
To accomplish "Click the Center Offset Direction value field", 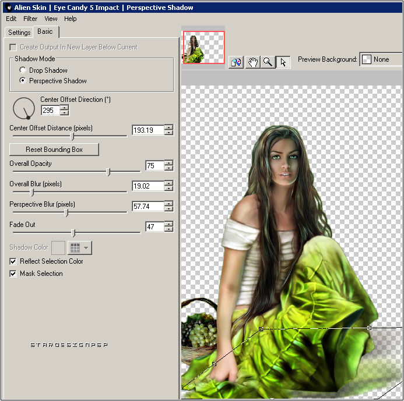I will (x=51, y=111).
